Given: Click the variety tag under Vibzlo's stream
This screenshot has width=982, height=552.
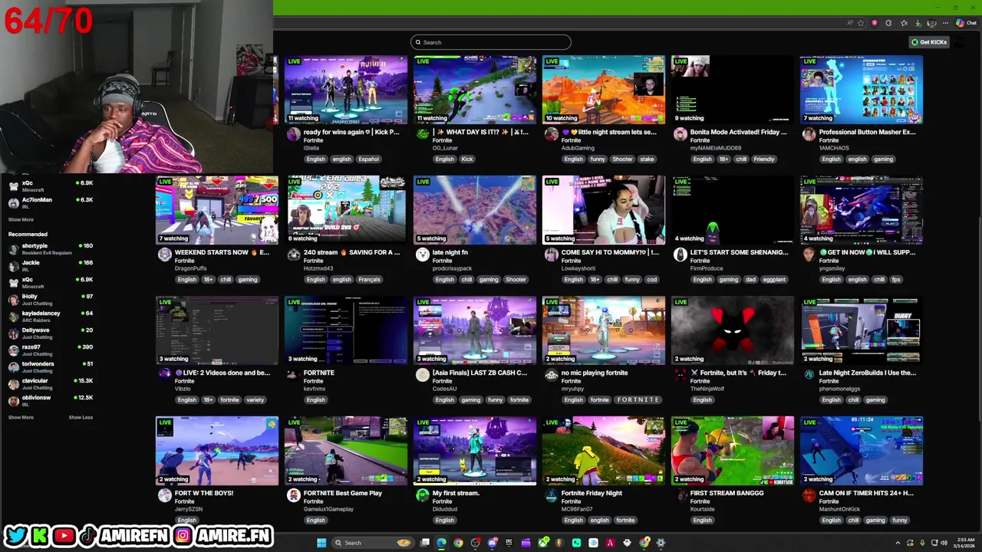Looking at the screenshot, I should 255,399.
